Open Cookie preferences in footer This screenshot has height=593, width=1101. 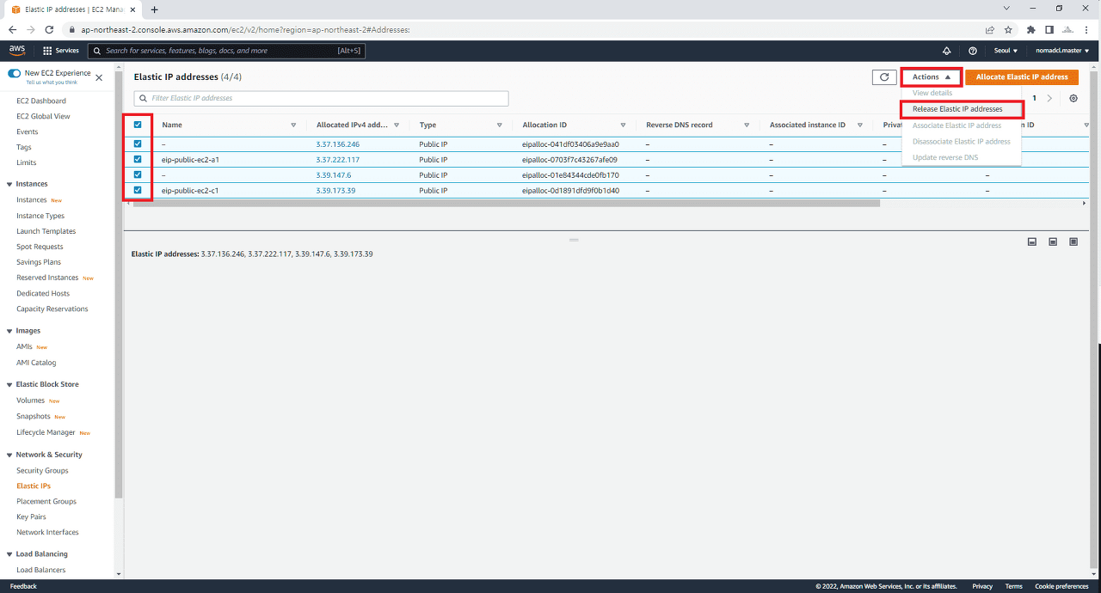pyautogui.click(x=1061, y=586)
